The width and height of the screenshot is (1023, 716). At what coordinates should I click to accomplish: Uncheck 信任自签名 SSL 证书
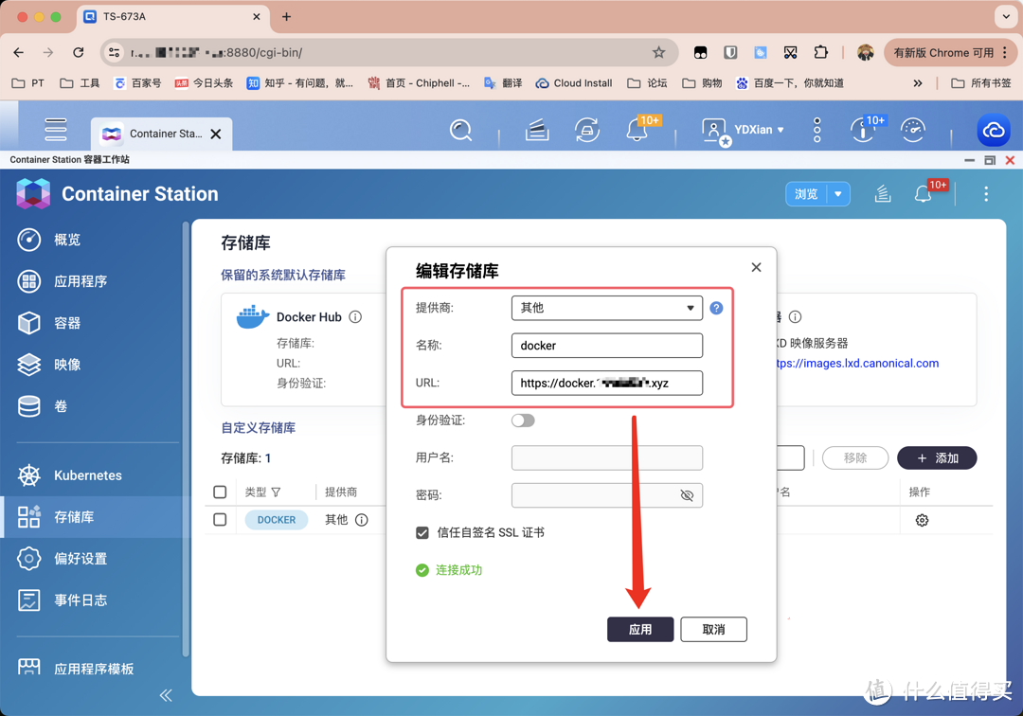[x=422, y=532]
